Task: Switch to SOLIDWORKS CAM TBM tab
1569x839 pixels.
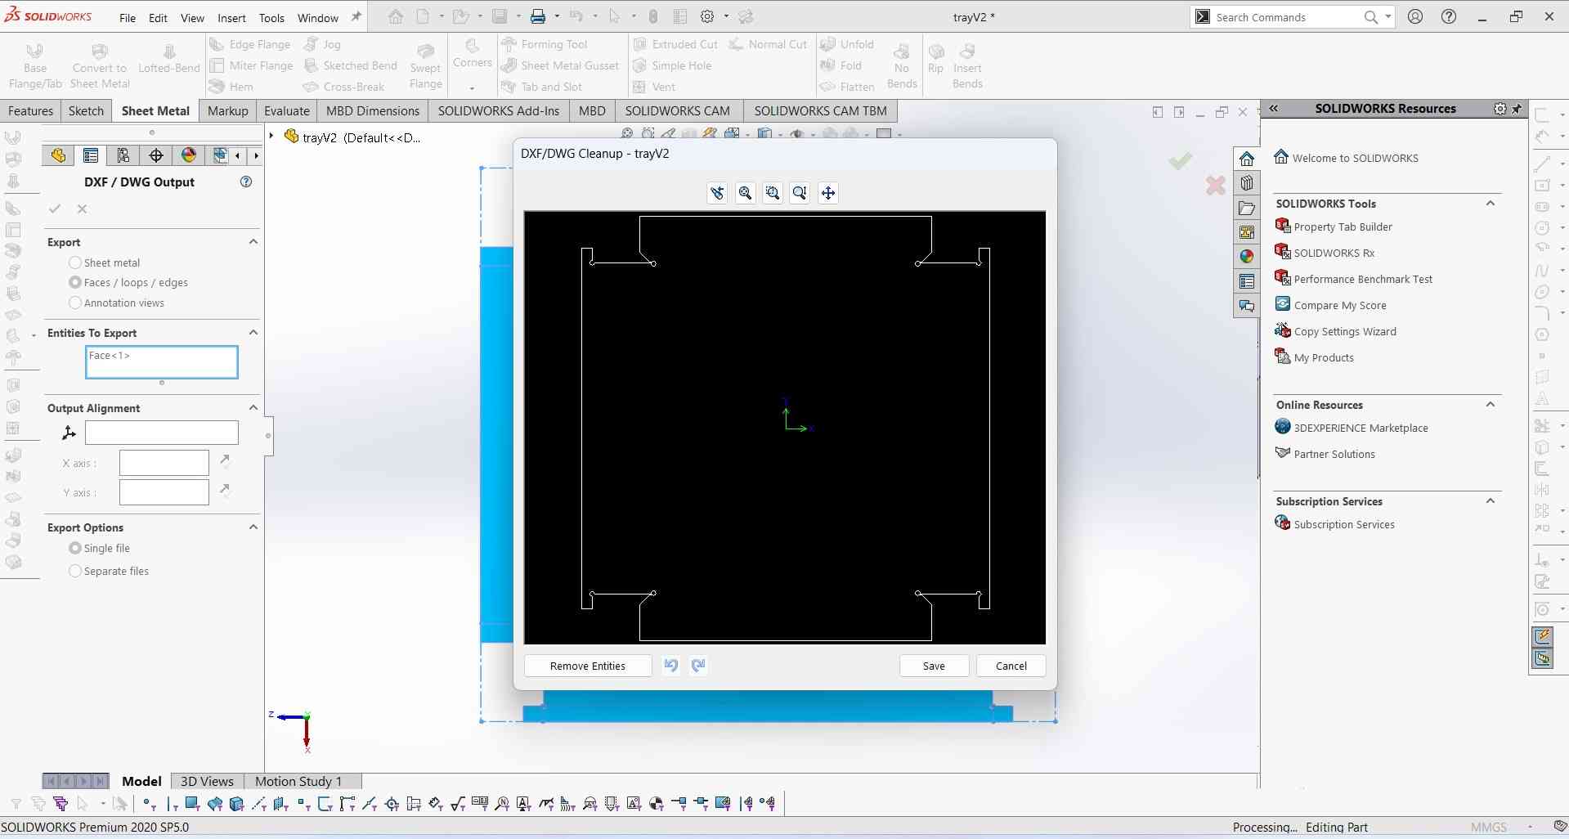Action: [x=820, y=111]
